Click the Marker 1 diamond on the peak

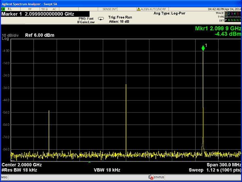click(x=203, y=49)
